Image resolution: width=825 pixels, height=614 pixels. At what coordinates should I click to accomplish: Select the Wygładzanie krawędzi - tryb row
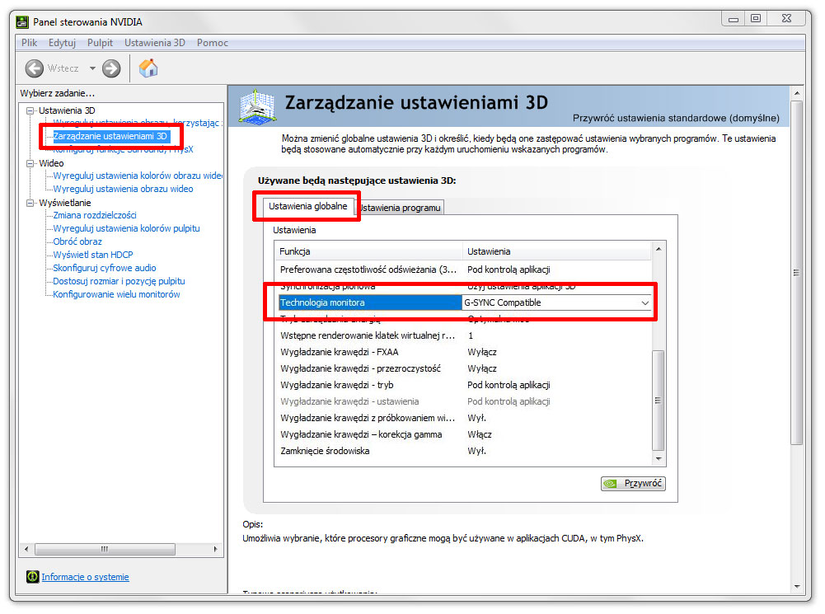tap(463, 385)
